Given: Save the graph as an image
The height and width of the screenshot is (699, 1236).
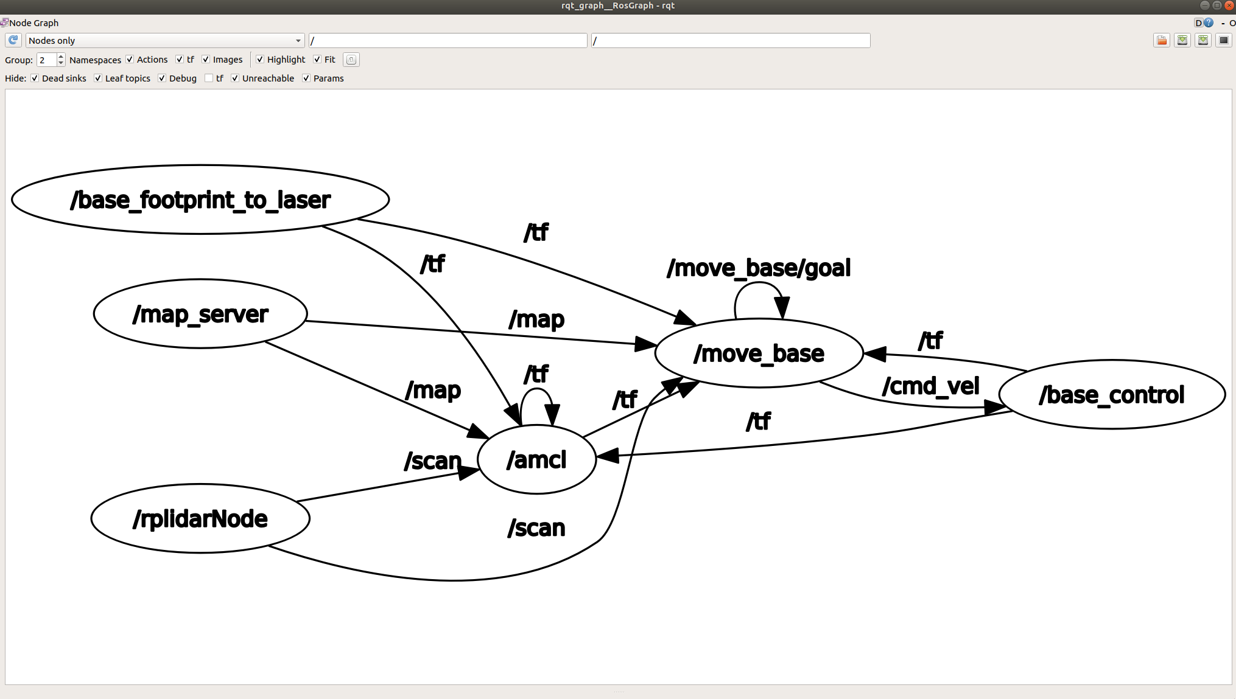Looking at the screenshot, I should point(1224,40).
